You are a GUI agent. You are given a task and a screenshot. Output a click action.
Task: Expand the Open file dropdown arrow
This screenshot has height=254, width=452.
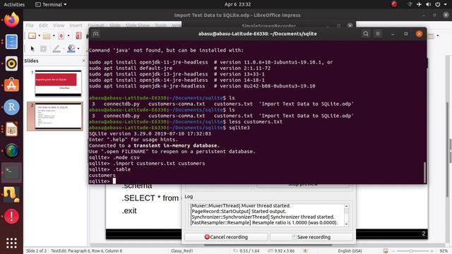coord(54,36)
